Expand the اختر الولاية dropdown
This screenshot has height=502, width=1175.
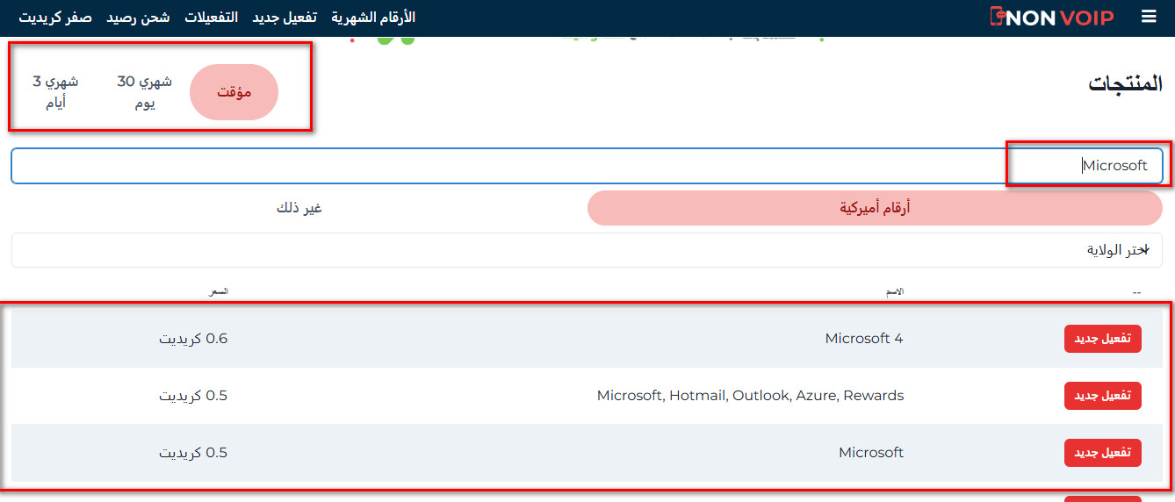click(x=587, y=250)
